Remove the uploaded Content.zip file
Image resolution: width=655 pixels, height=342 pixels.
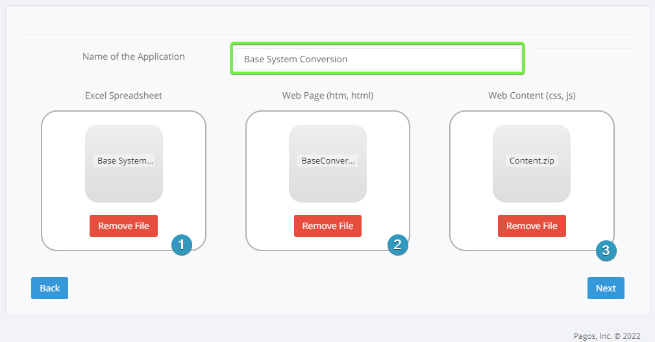tap(532, 226)
